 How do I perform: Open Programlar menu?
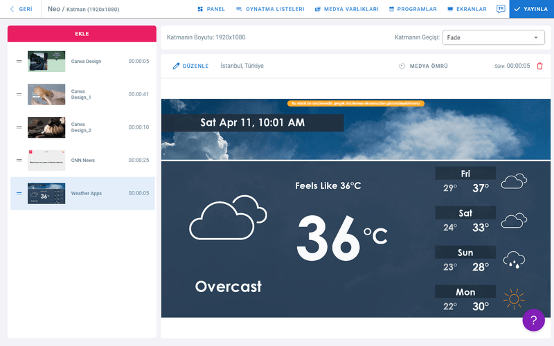(x=413, y=9)
